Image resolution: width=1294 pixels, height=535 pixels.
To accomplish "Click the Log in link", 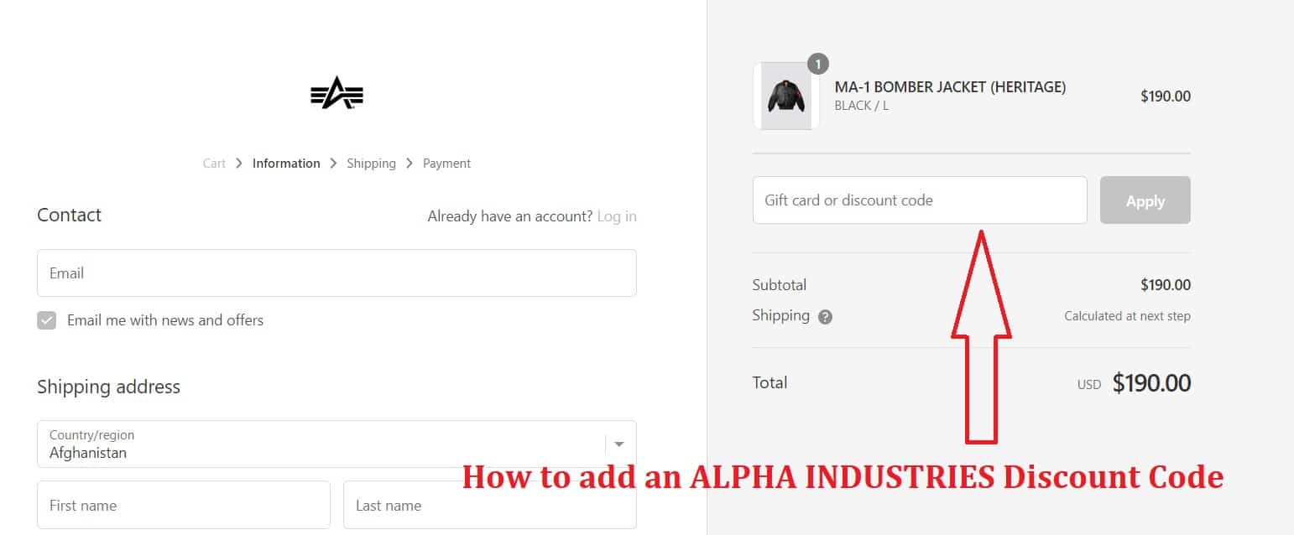I will [x=617, y=216].
